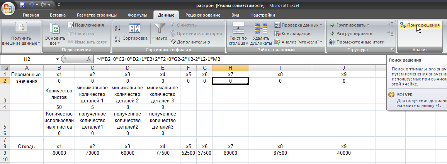Click the cell with value 87500
Image resolution: width=447 pixels, height=164 pixels.
point(280,153)
